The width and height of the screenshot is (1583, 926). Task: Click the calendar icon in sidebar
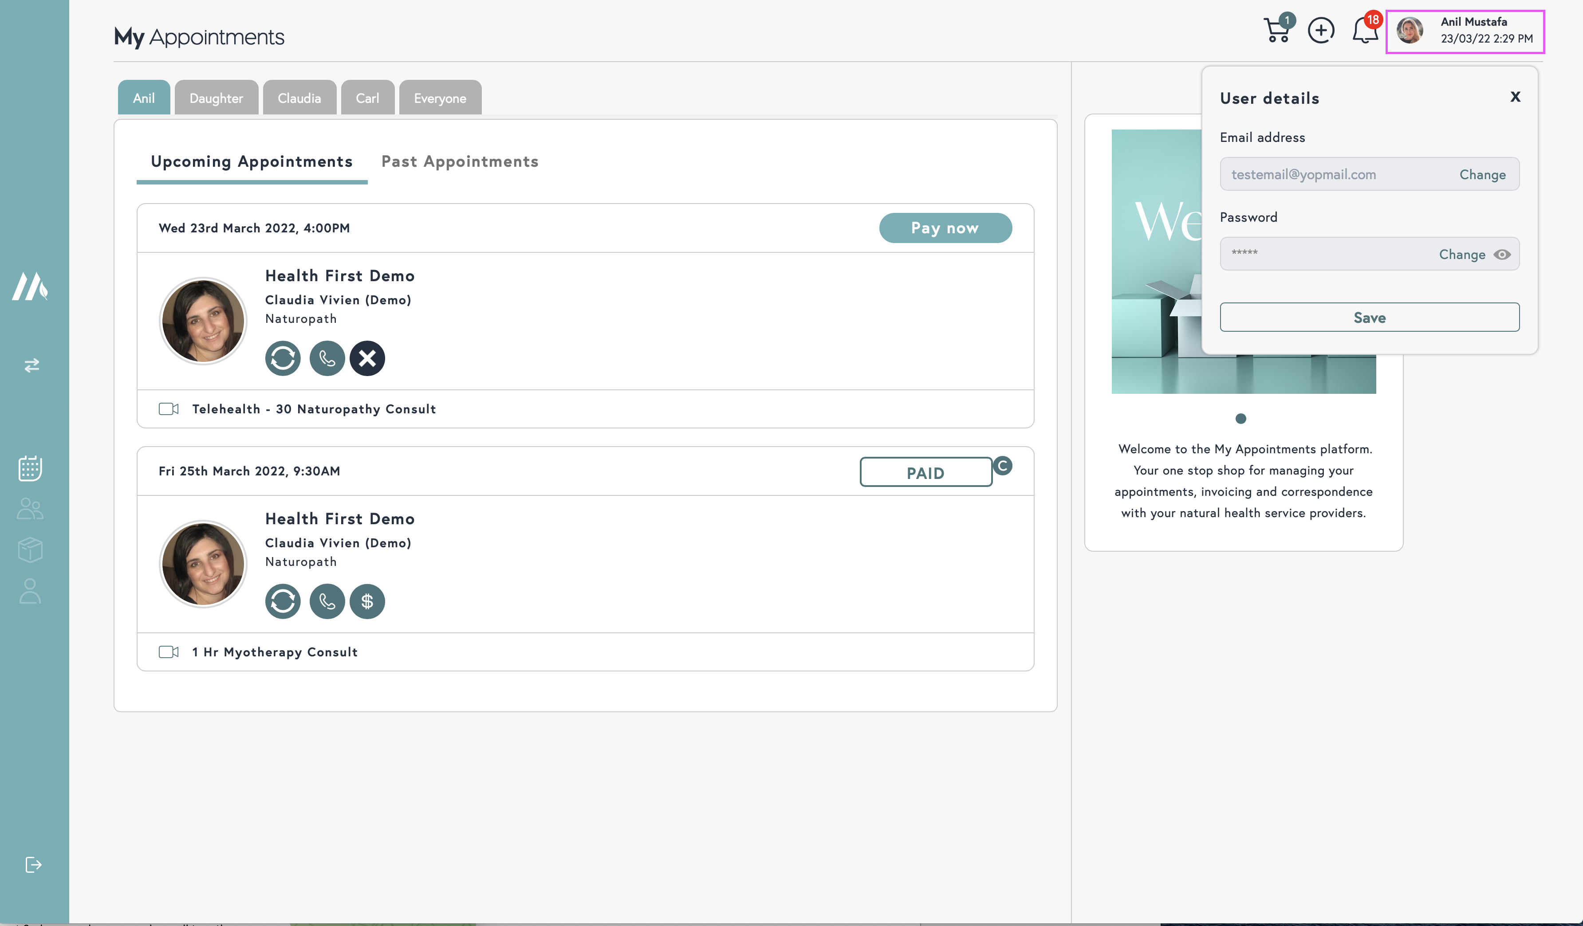[x=30, y=468]
